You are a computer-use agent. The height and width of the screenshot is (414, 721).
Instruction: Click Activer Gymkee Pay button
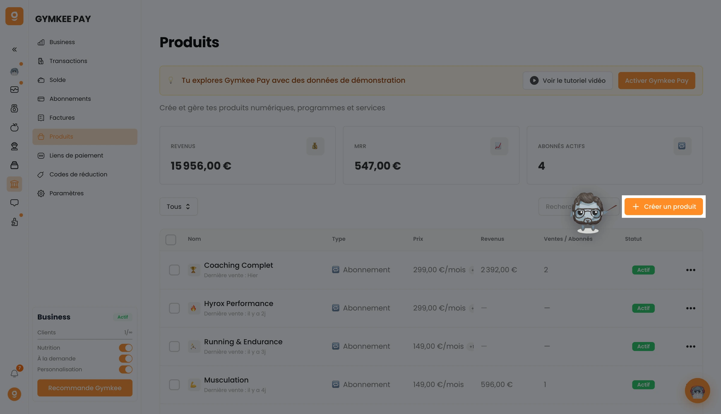(657, 80)
